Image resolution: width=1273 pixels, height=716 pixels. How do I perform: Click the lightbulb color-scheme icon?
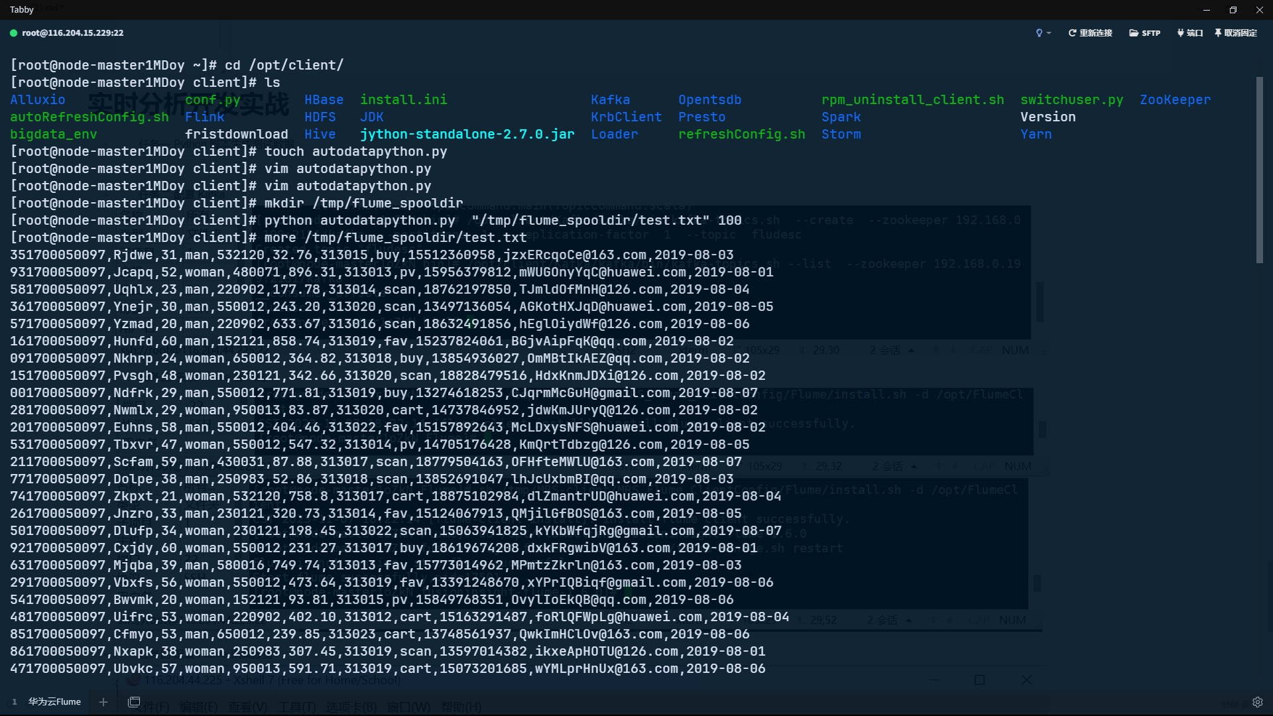click(1038, 32)
